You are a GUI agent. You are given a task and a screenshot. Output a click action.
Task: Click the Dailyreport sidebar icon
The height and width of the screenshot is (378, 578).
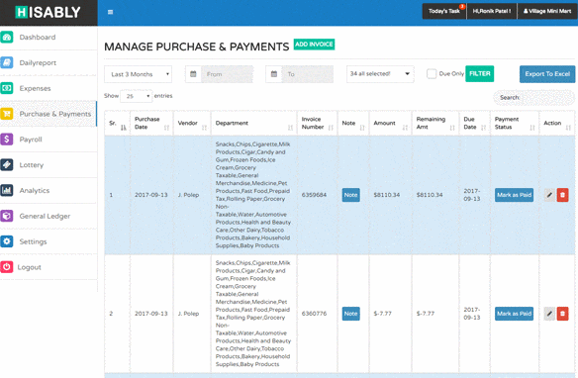click(x=7, y=62)
